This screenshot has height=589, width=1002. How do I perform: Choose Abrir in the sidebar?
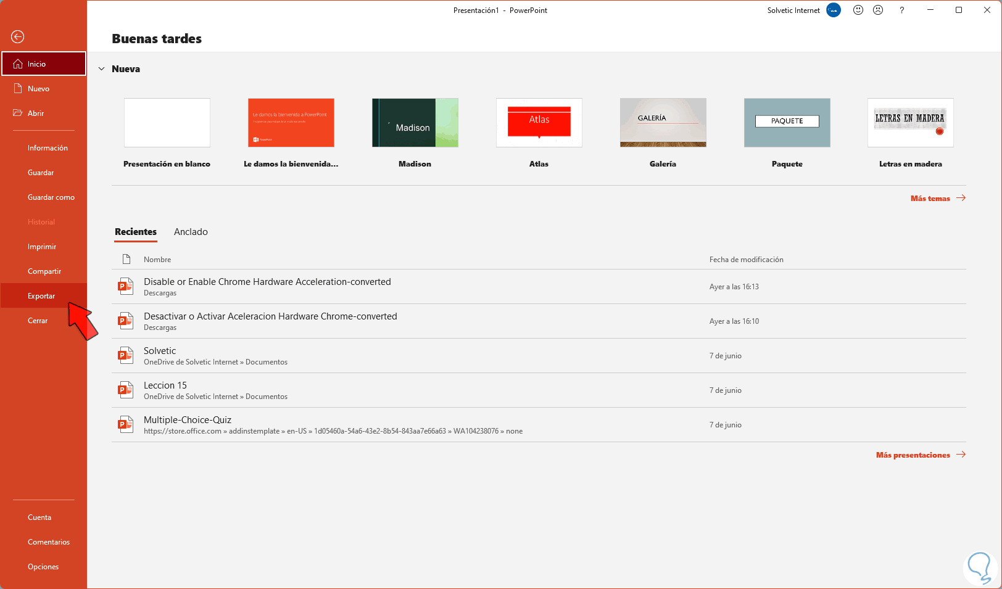pos(44,113)
